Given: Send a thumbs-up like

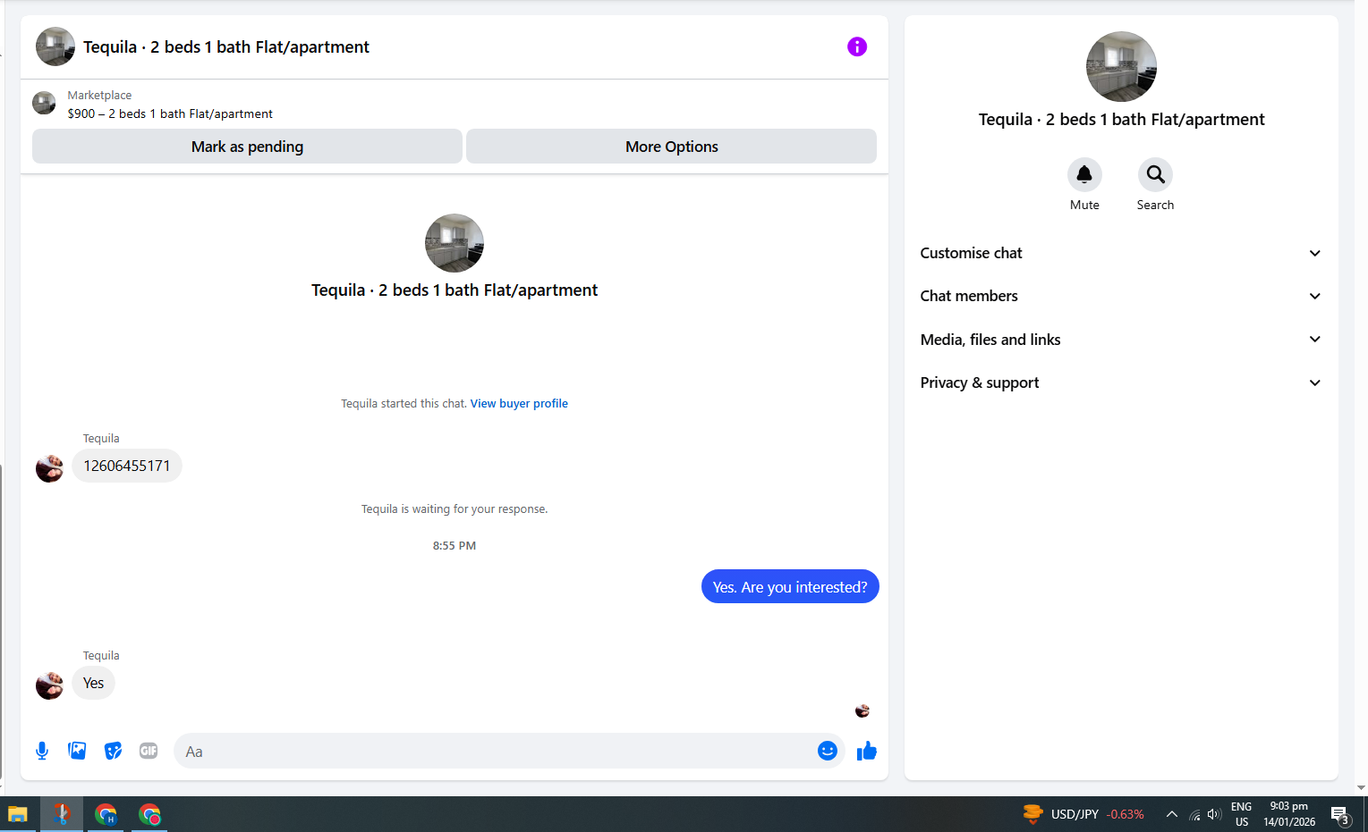Looking at the screenshot, I should [866, 751].
